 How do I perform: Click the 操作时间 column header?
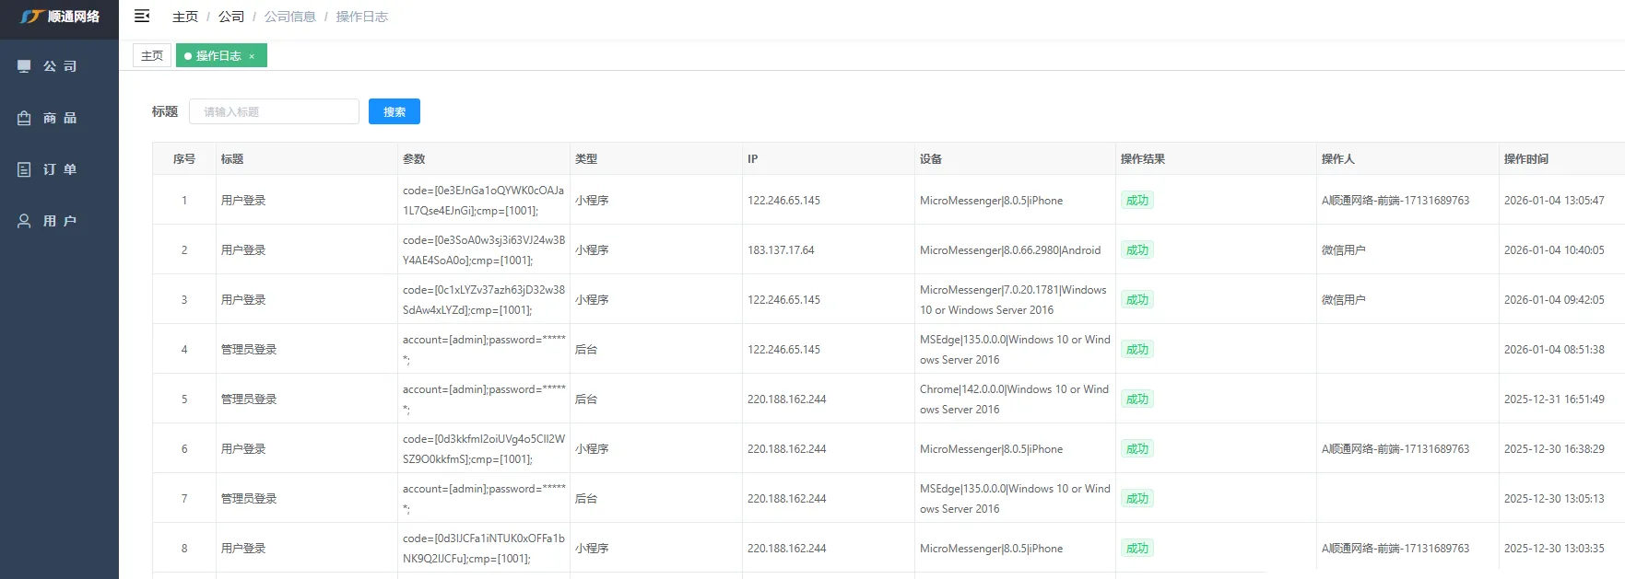(1525, 159)
